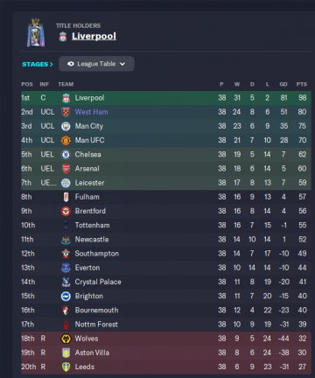
Task: Click the Premier League trophy icon
Action: 36,32
